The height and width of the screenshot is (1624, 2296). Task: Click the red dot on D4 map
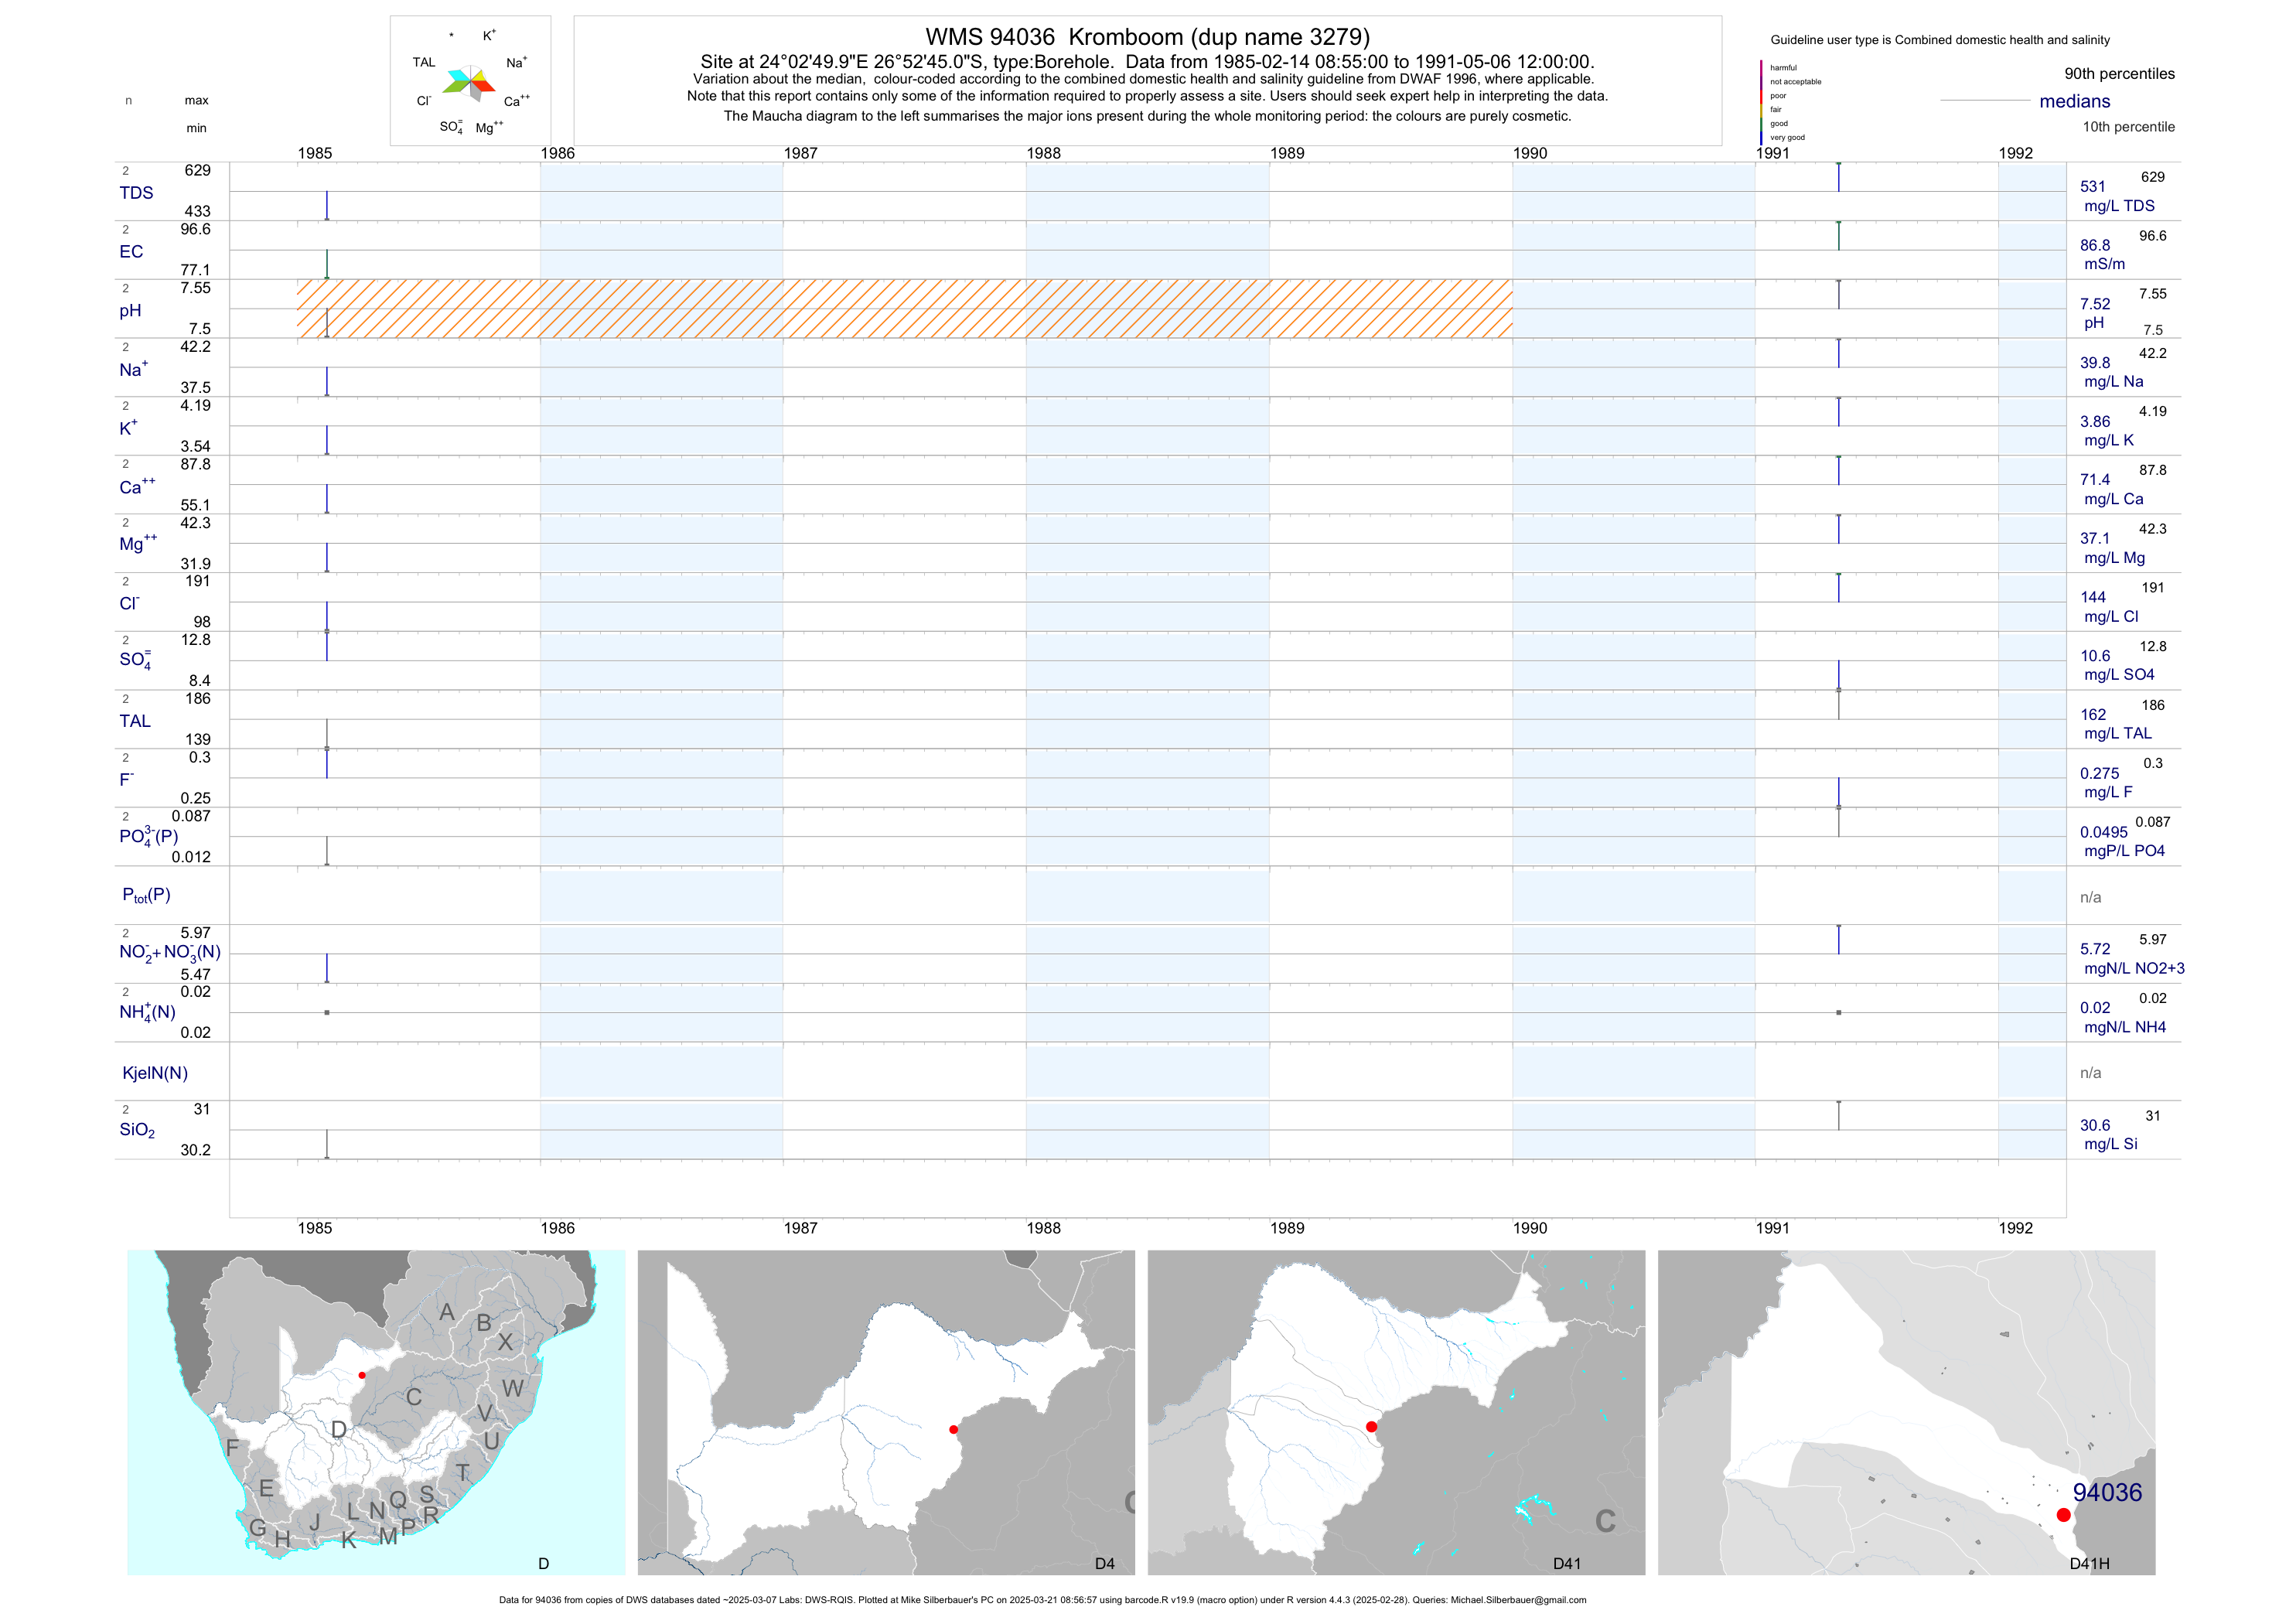point(953,1430)
